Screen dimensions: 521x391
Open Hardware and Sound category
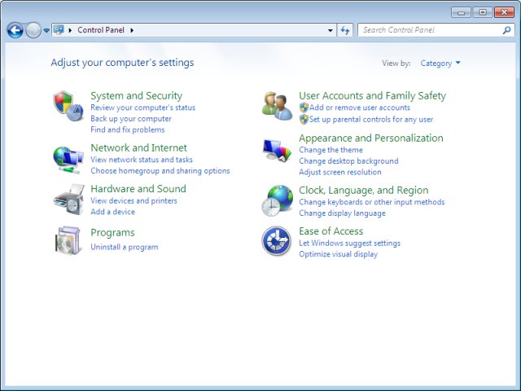click(138, 189)
